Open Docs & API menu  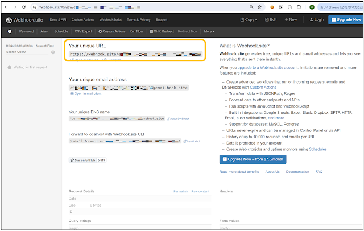(58, 20)
